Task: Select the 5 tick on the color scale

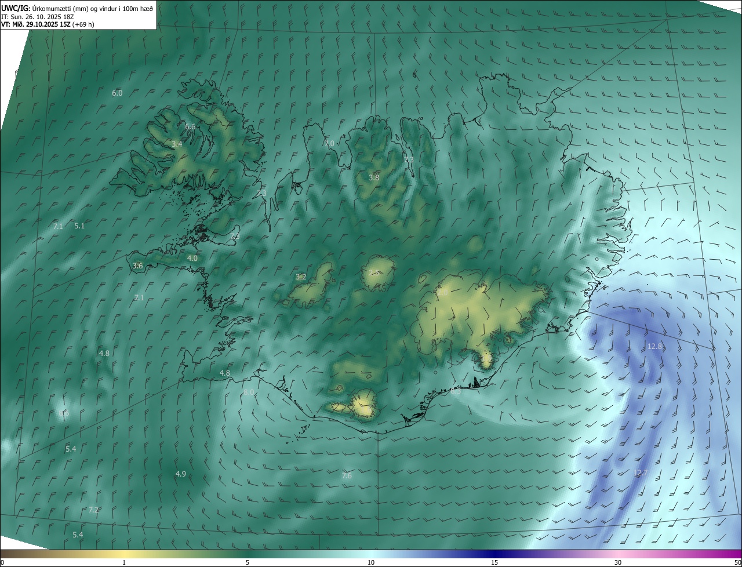Action: click(x=248, y=562)
